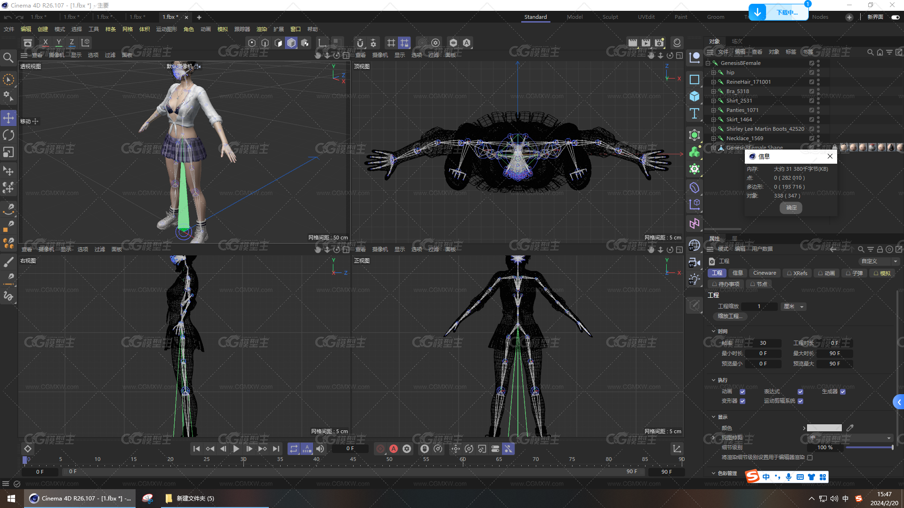
Task: Toggle the Deformers (变形器) checkbox
Action: click(743, 401)
